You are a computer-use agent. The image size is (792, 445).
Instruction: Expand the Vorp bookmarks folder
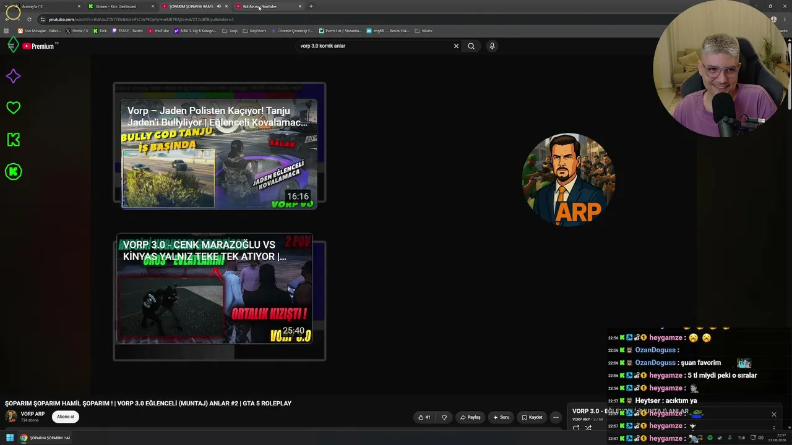230,31
